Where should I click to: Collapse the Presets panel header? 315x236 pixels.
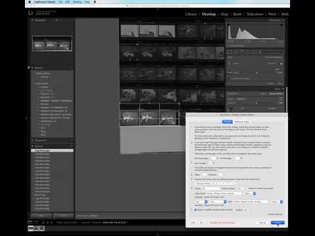[x=33, y=68]
